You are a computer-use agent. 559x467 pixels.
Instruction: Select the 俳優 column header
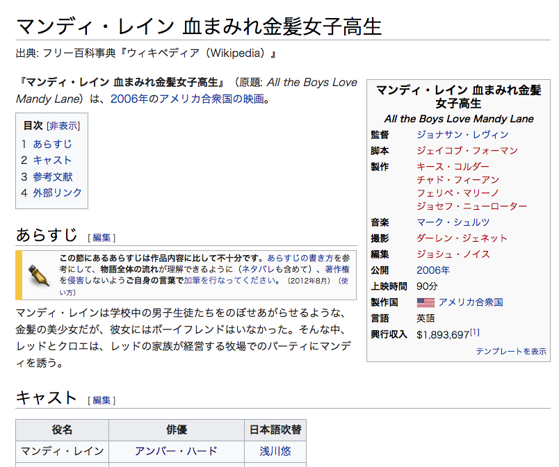coord(177,430)
